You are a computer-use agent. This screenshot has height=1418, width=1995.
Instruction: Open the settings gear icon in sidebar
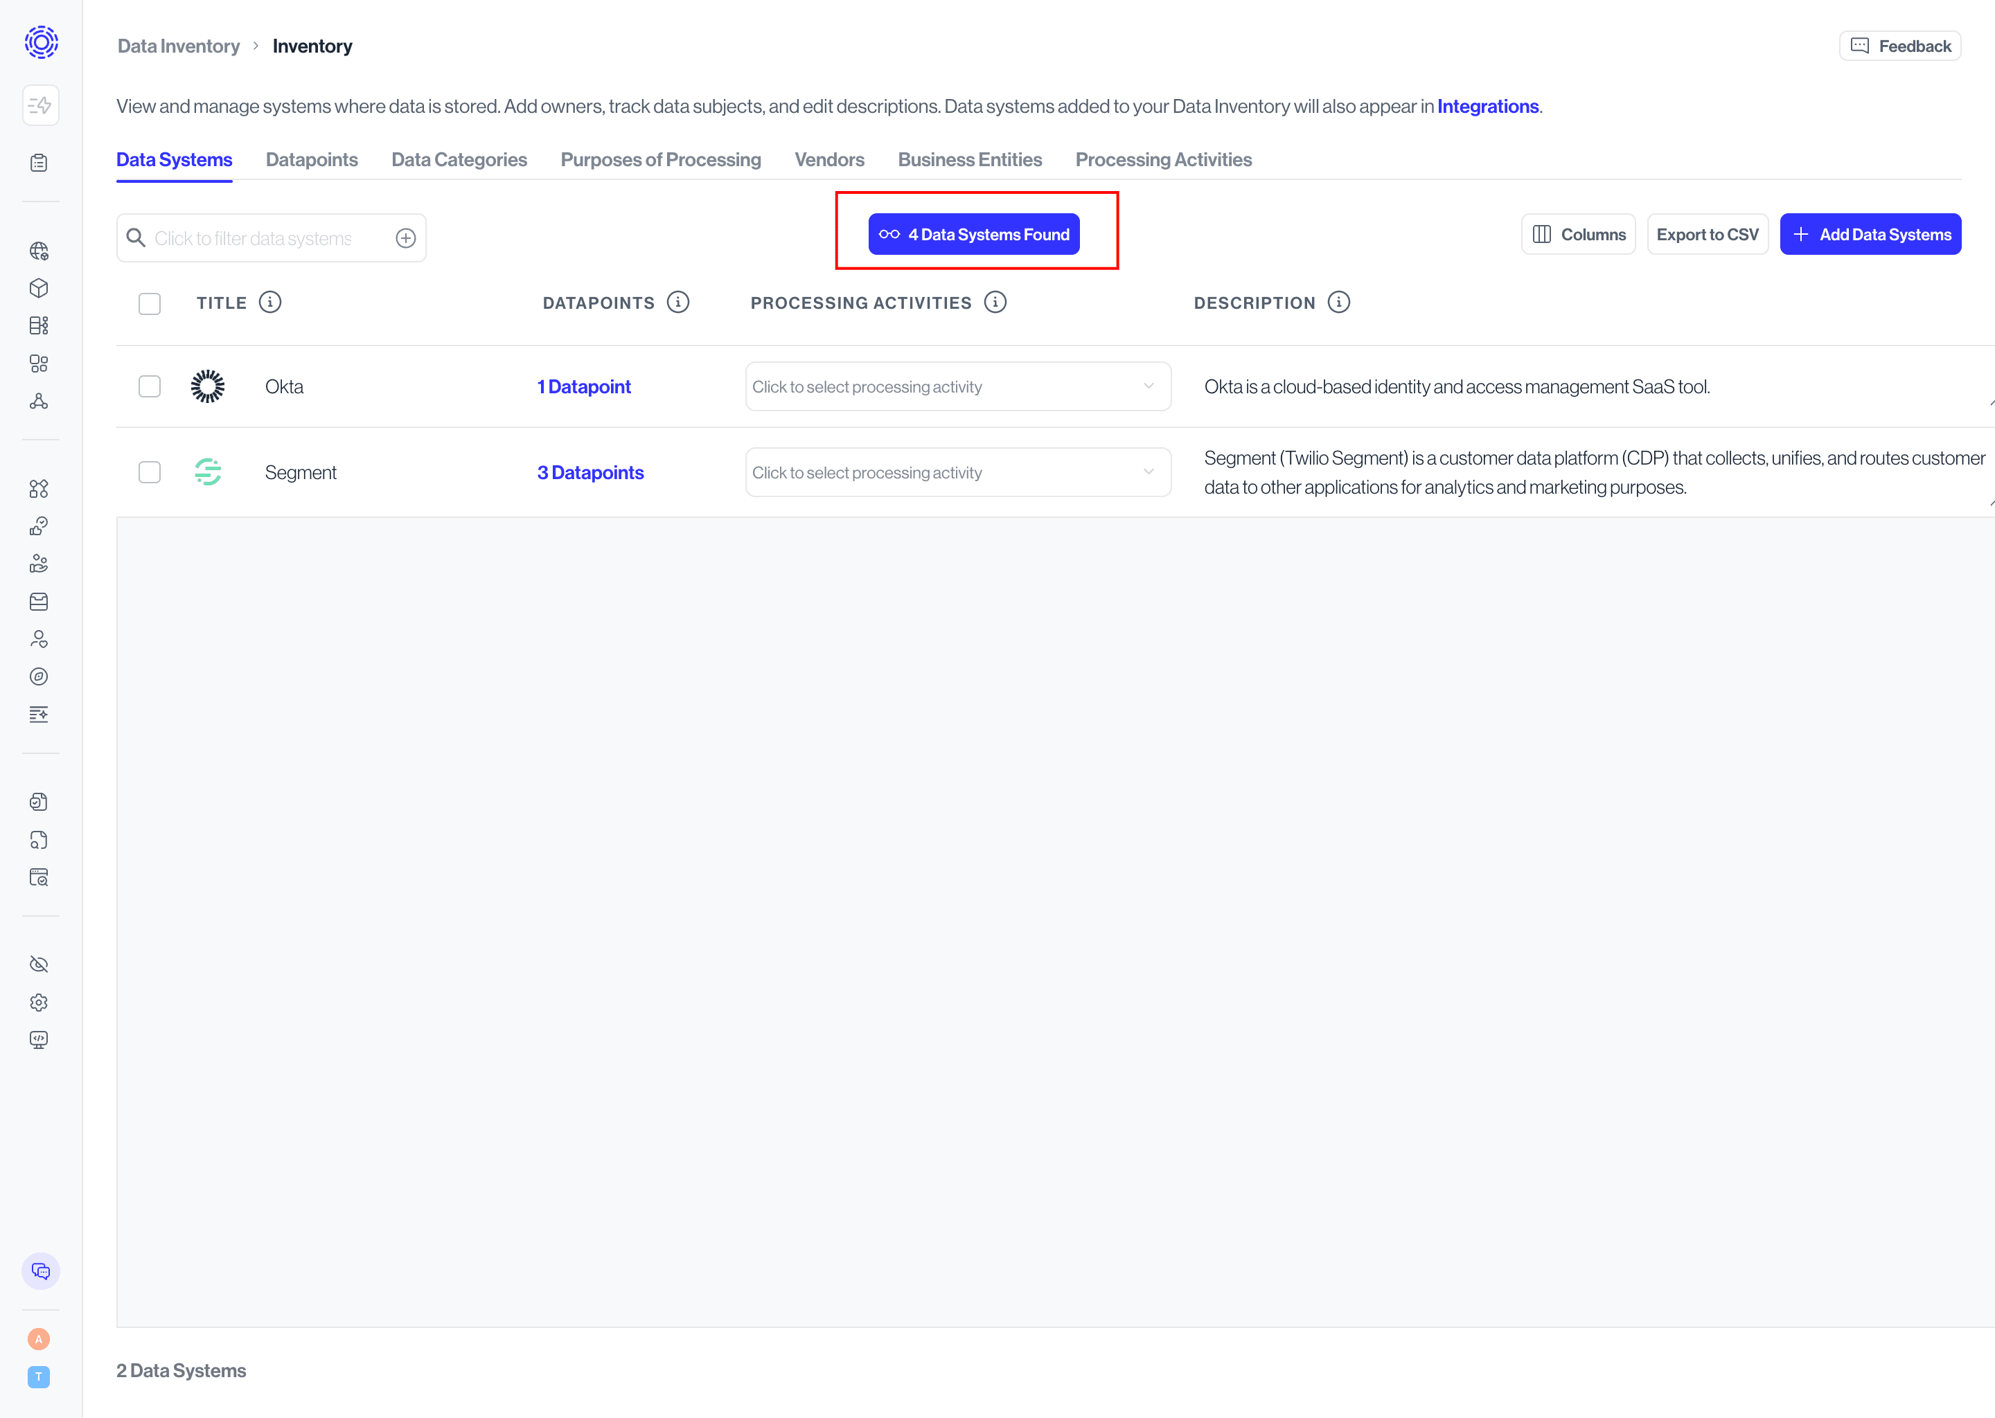(38, 1003)
